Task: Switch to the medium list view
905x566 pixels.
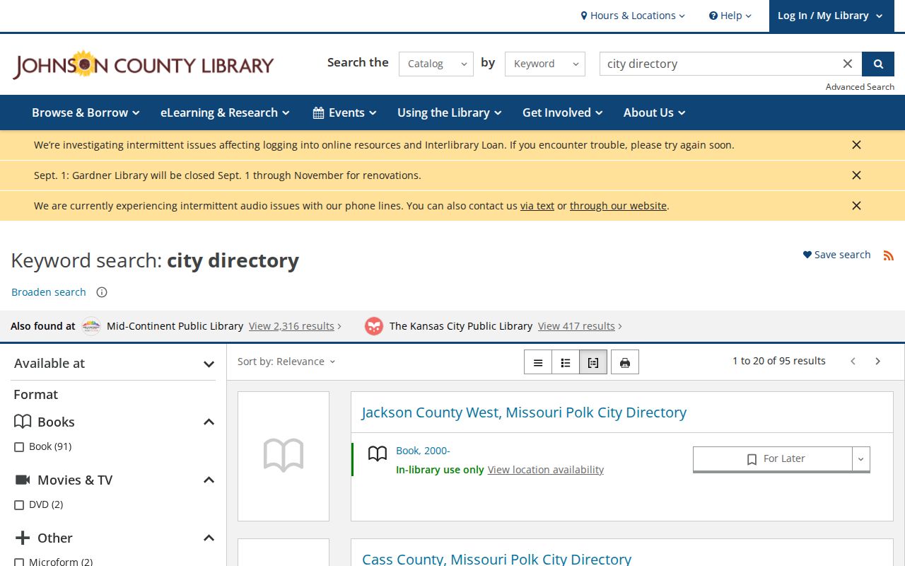Action: click(566, 362)
